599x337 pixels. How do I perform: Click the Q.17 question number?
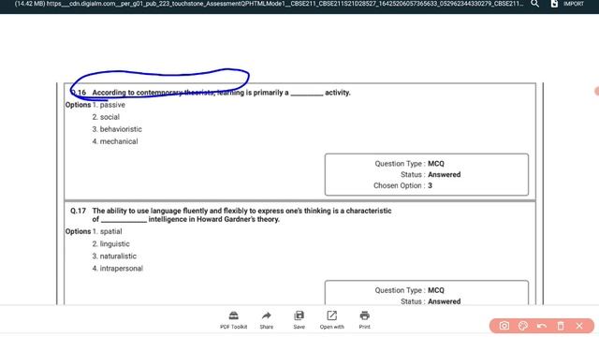click(78, 211)
